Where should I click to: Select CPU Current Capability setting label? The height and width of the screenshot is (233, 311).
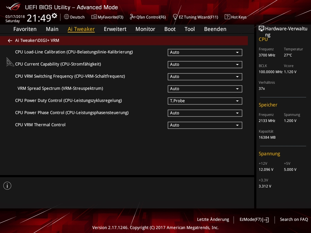point(58,64)
